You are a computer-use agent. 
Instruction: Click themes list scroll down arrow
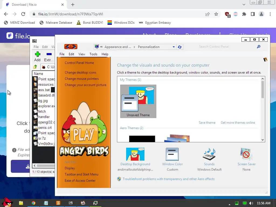click(x=263, y=140)
